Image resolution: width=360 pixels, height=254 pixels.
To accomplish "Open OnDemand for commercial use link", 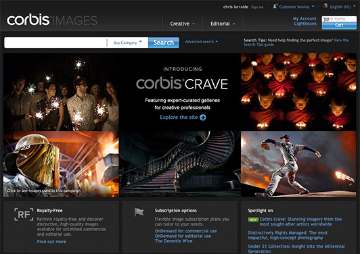I will (x=185, y=231).
